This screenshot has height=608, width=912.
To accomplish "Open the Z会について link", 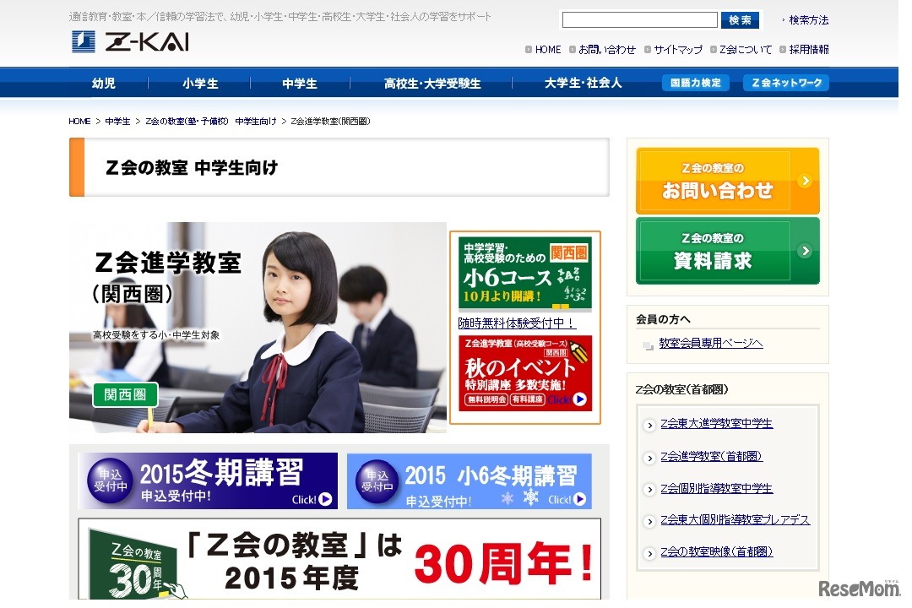I will (746, 50).
